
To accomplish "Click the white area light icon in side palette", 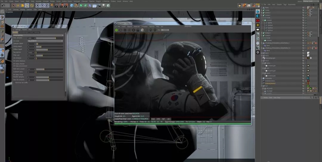I will pyautogui.click(x=258, y=30).
